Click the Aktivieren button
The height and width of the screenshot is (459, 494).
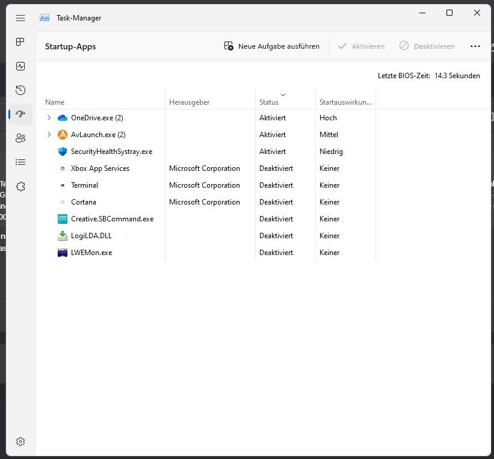(361, 46)
